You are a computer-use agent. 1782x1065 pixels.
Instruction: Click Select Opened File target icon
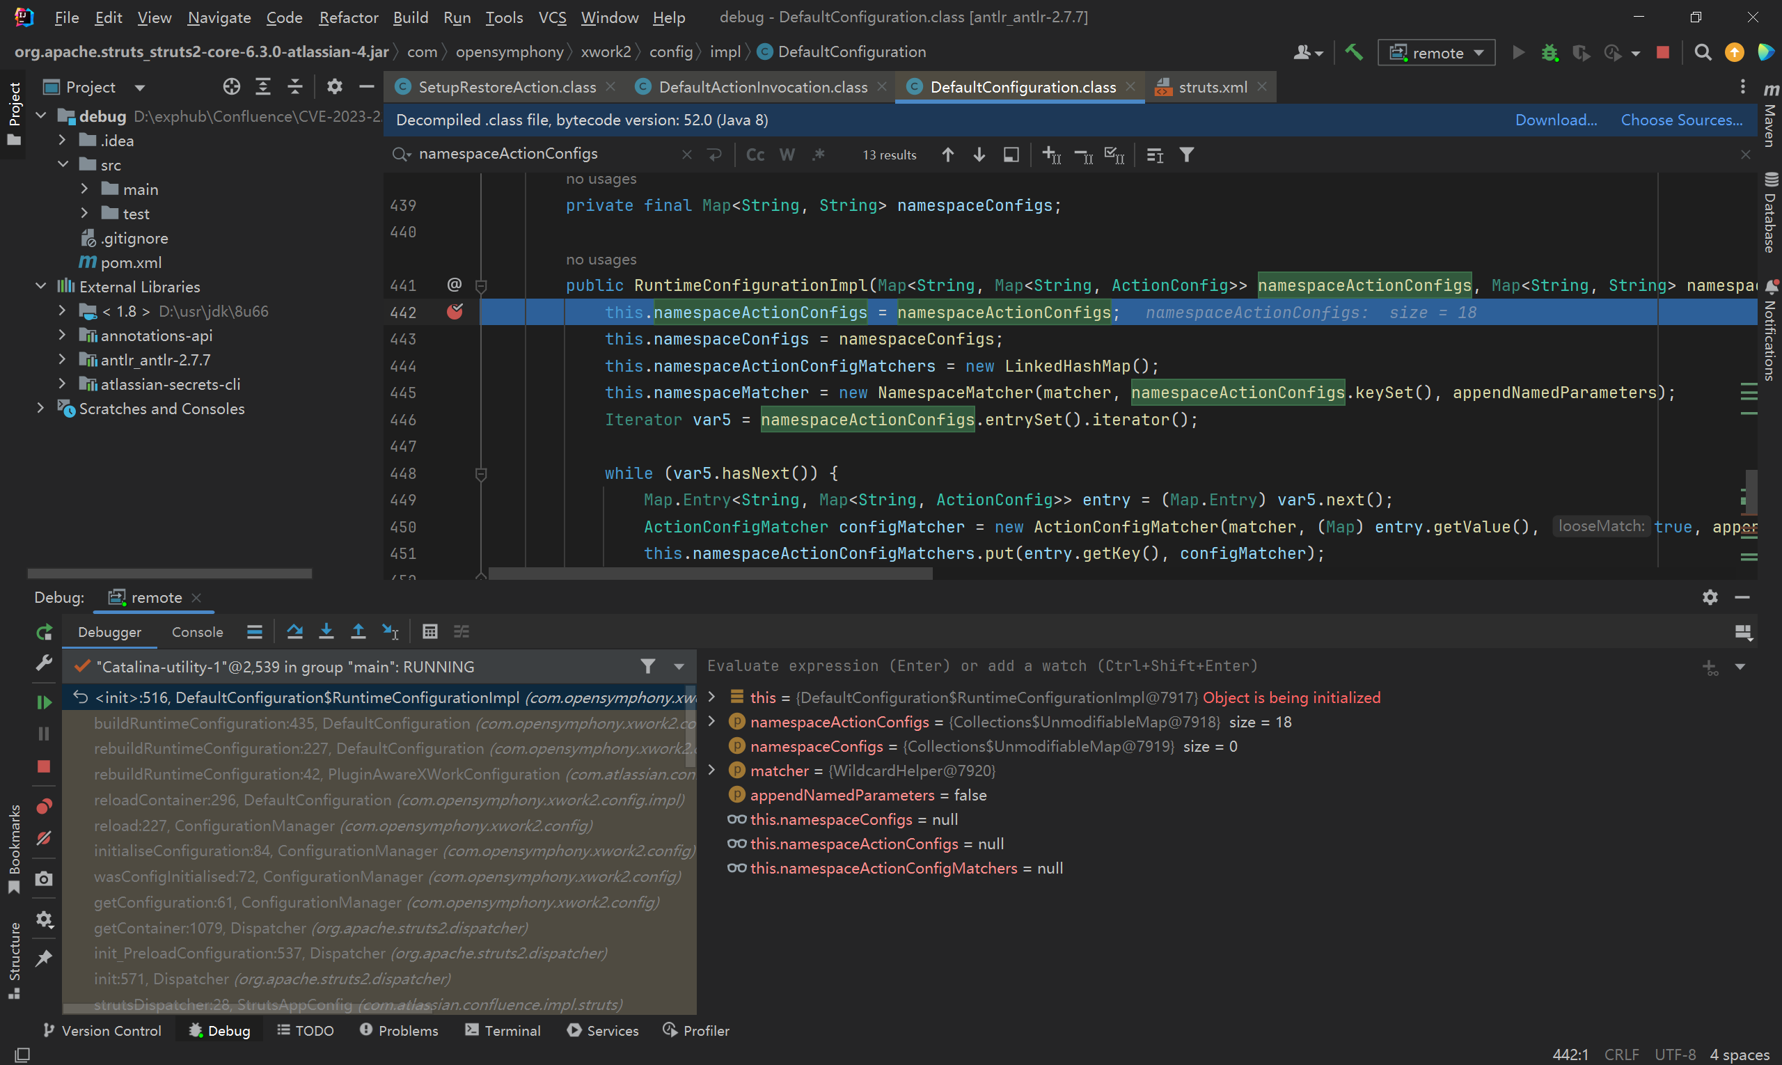point(231,87)
